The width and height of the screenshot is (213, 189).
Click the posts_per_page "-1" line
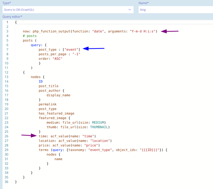tap(59, 54)
